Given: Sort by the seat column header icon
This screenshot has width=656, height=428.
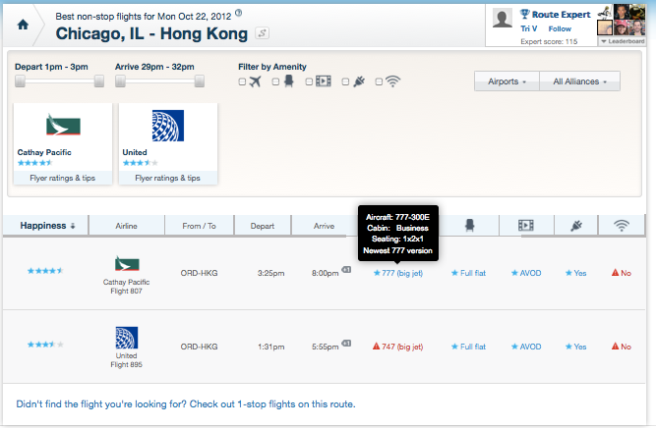Looking at the screenshot, I should pyautogui.click(x=469, y=226).
